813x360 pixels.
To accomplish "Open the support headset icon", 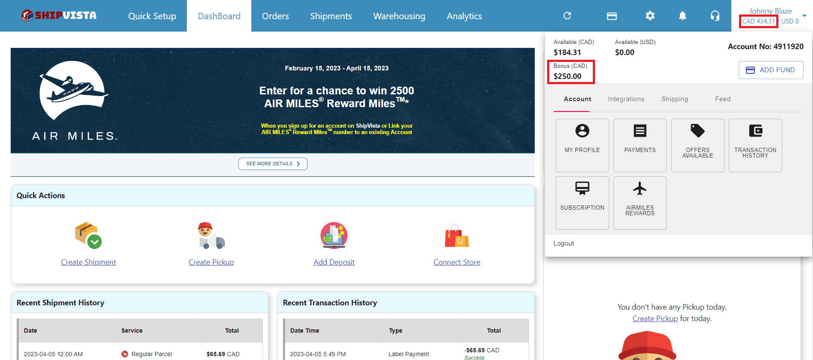I will coord(715,16).
